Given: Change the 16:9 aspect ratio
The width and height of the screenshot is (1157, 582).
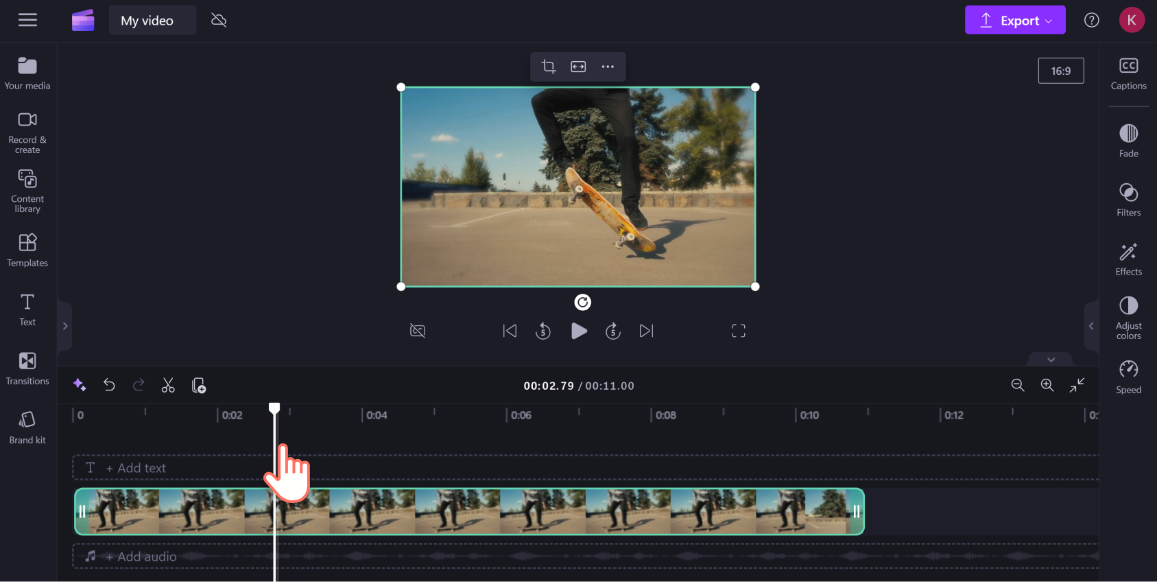Looking at the screenshot, I should [1061, 71].
